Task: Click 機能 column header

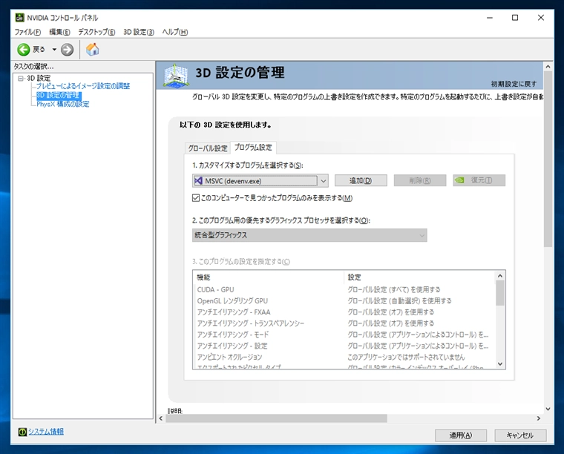Action: [x=269, y=277]
